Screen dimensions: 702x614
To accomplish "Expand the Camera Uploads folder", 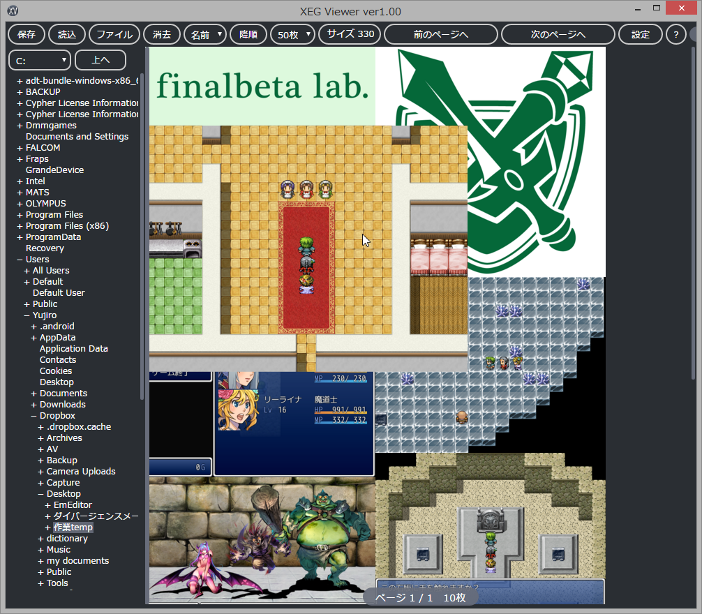I will pyautogui.click(x=40, y=472).
